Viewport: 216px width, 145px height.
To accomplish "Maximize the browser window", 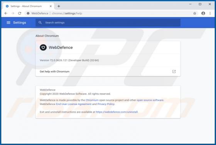I will coord(200,4).
